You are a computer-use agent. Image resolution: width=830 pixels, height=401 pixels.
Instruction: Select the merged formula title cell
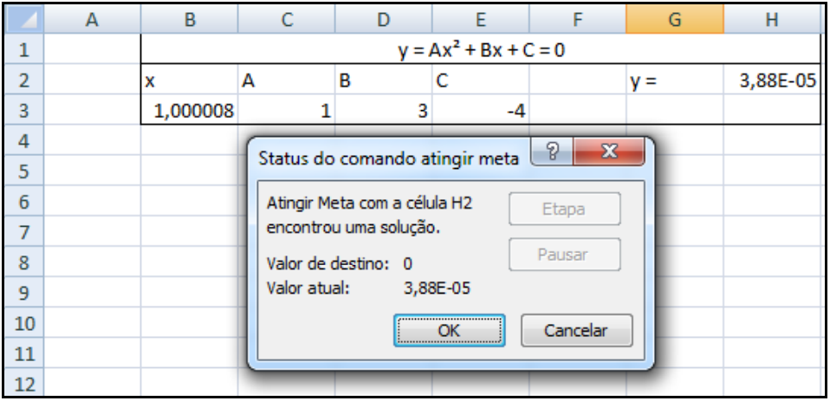point(481,50)
